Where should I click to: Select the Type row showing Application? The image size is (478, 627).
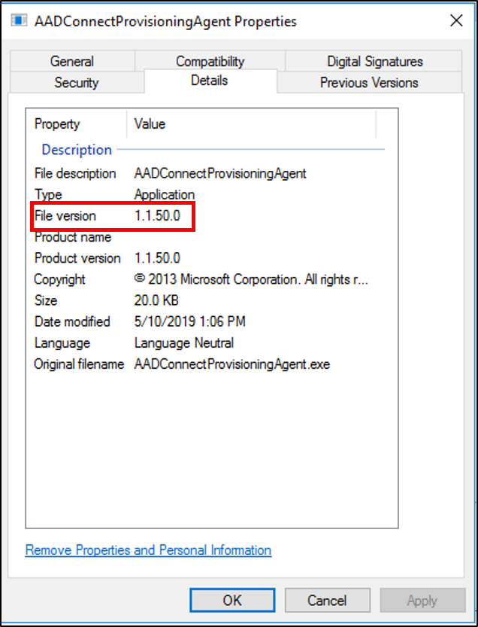pos(113,194)
